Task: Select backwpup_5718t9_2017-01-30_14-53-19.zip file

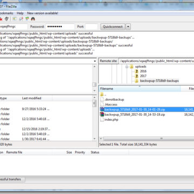Action: click(x=135, y=114)
